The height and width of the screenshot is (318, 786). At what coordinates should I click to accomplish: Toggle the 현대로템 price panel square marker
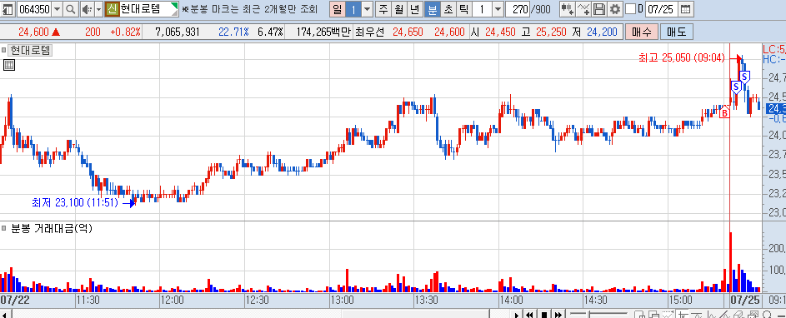(4, 50)
